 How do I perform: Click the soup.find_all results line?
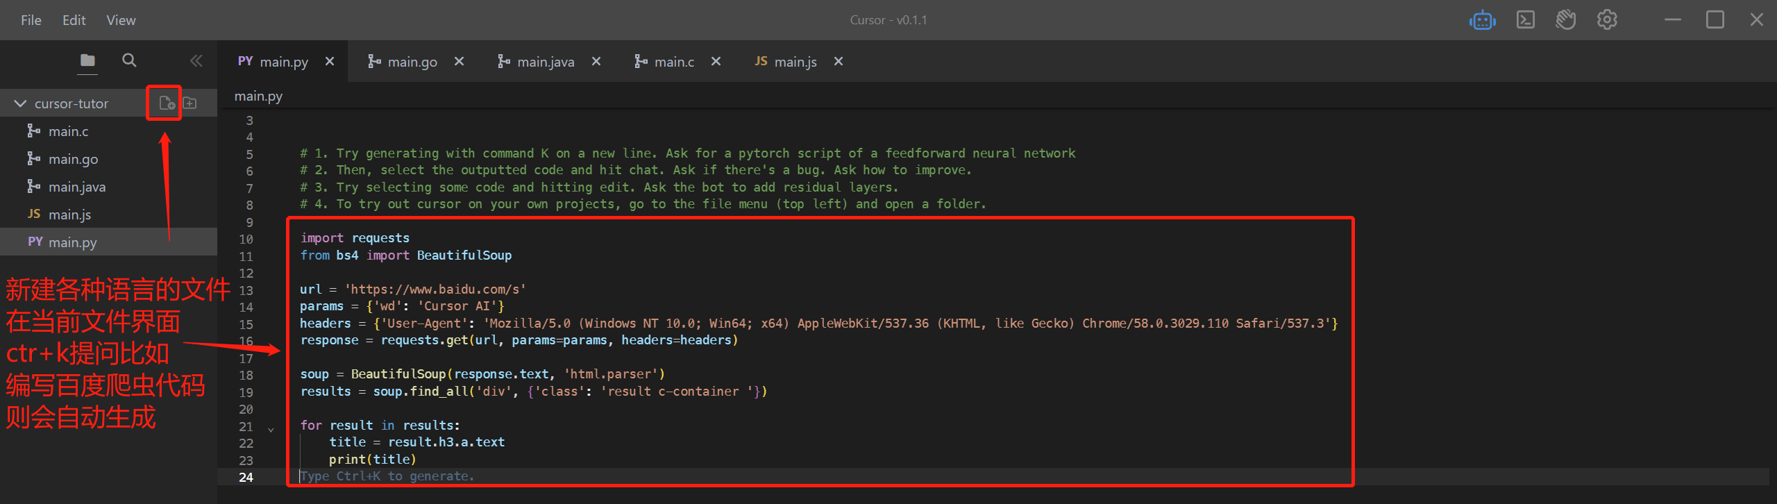click(533, 392)
